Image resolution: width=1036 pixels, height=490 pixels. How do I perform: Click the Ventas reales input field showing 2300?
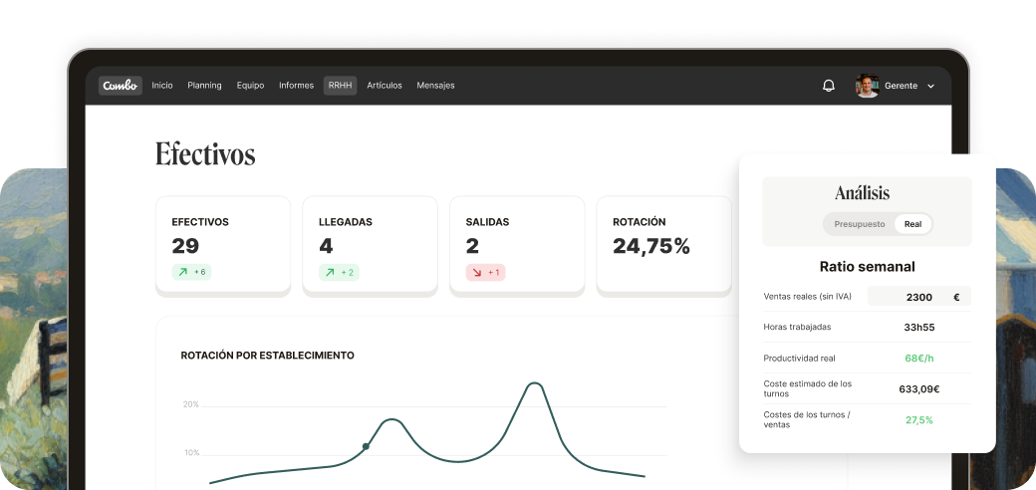pyautogui.click(x=919, y=297)
